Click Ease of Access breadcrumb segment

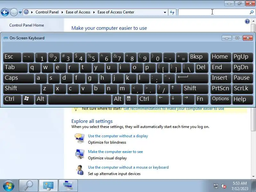click(x=78, y=12)
